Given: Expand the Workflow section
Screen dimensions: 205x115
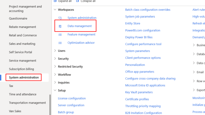Looking at the screenshot, I should pos(55,74).
